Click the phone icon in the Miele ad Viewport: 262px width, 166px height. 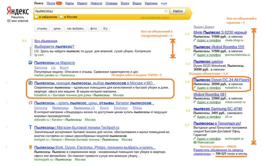[x=195, y=40]
